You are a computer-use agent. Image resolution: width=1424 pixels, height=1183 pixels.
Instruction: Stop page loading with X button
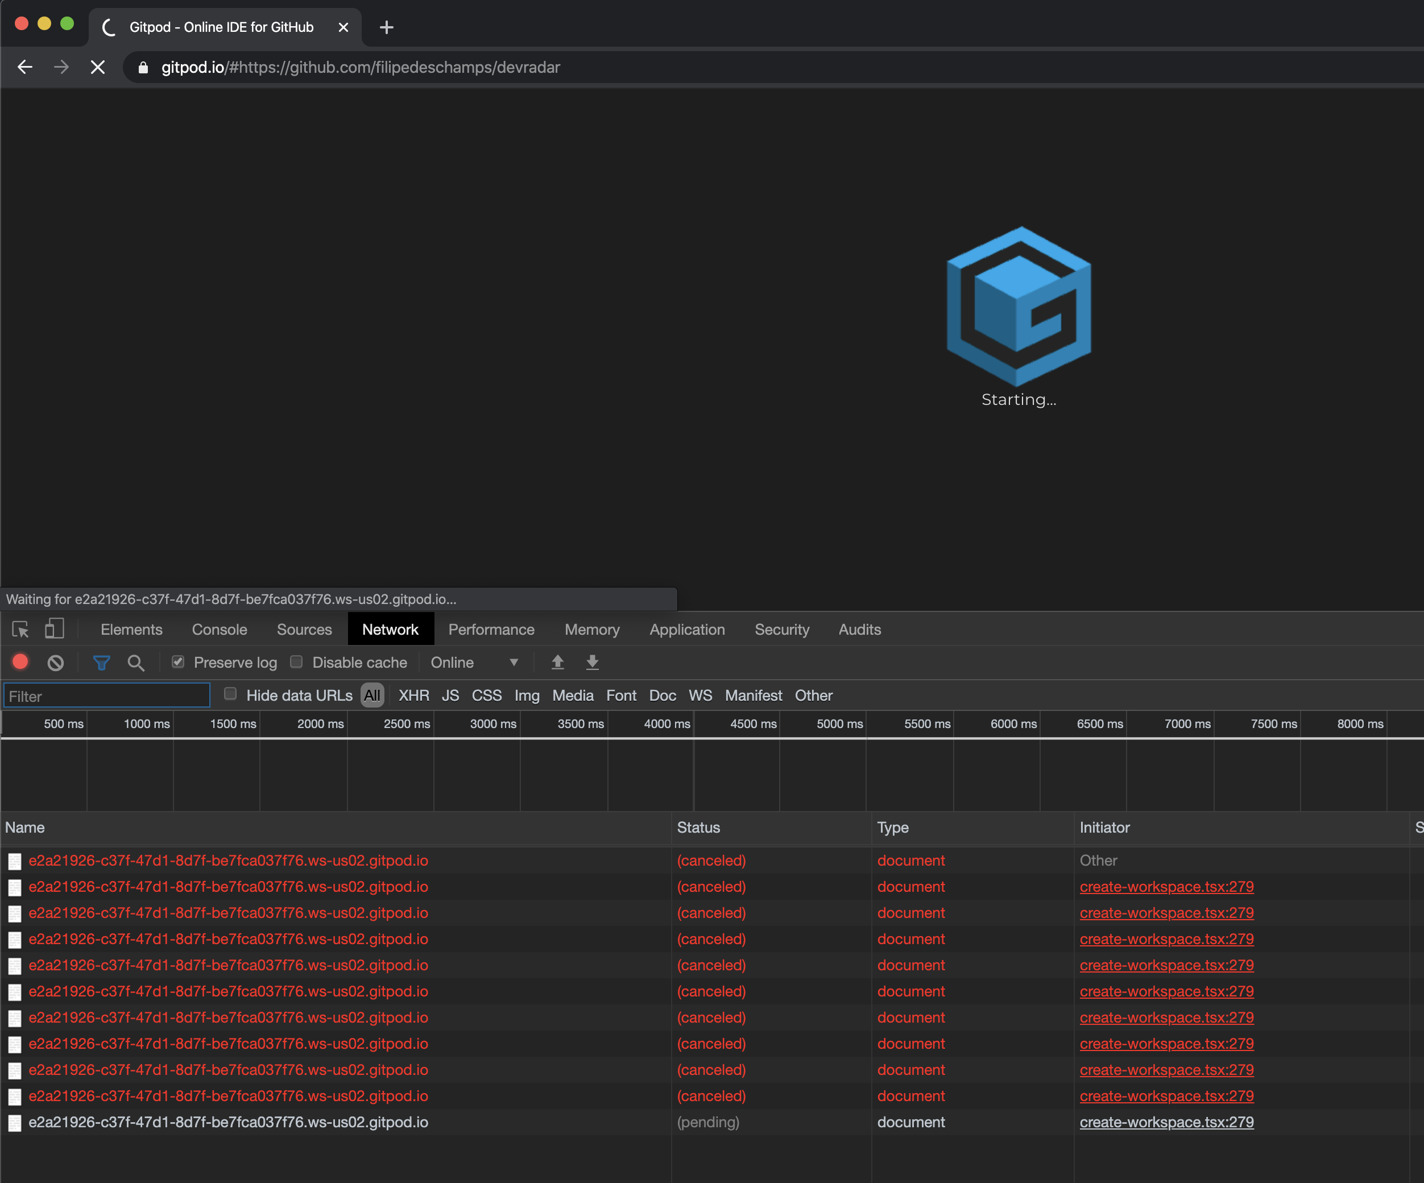[x=98, y=67]
